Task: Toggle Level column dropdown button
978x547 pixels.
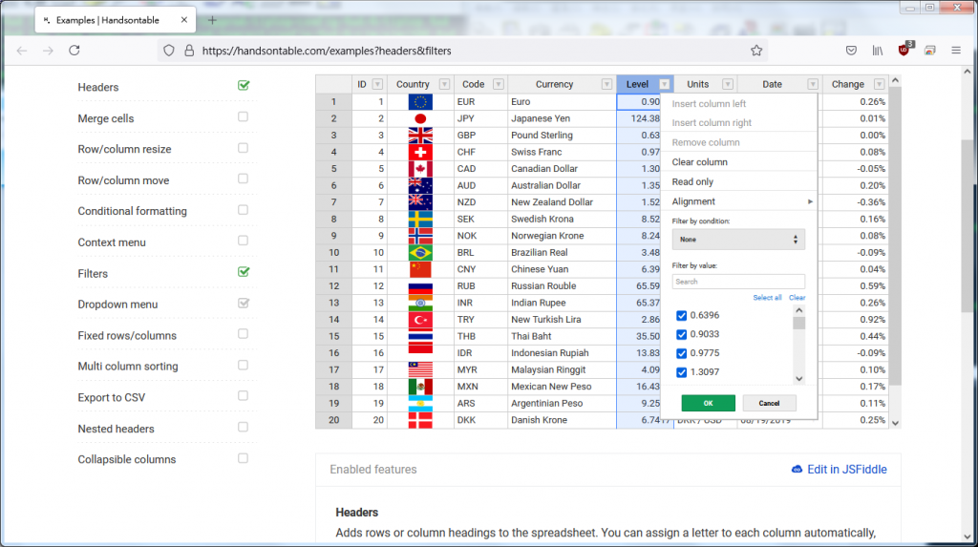Action: pyautogui.click(x=665, y=84)
